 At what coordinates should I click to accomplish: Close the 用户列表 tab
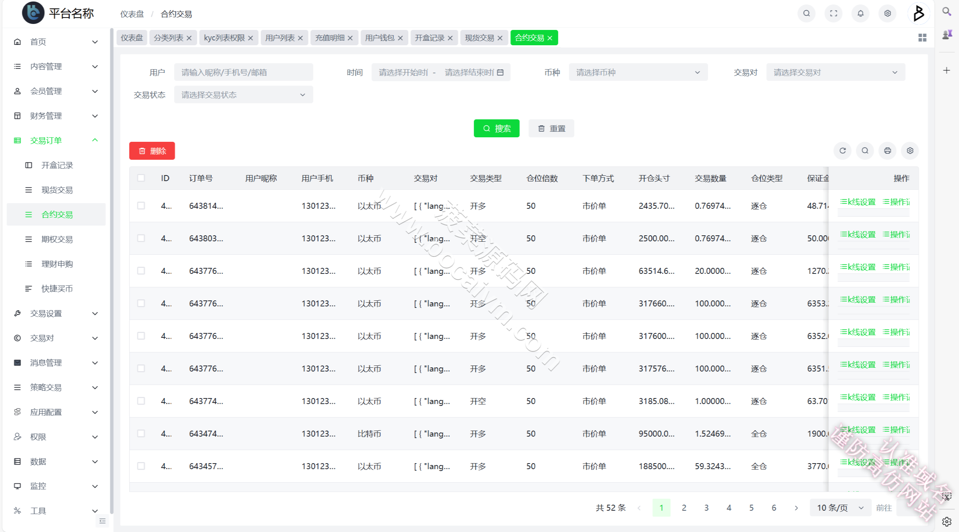tap(300, 38)
